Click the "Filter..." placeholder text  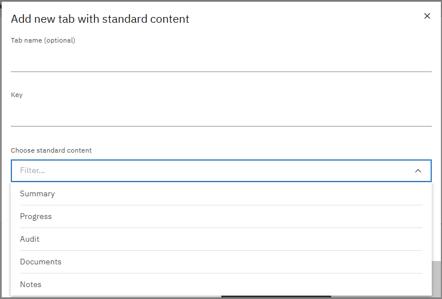pos(32,170)
